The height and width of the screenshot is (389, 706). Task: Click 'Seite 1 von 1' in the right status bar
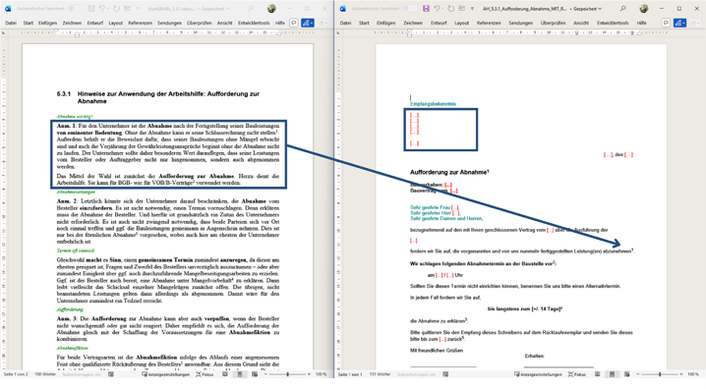(x=350, y=374)
